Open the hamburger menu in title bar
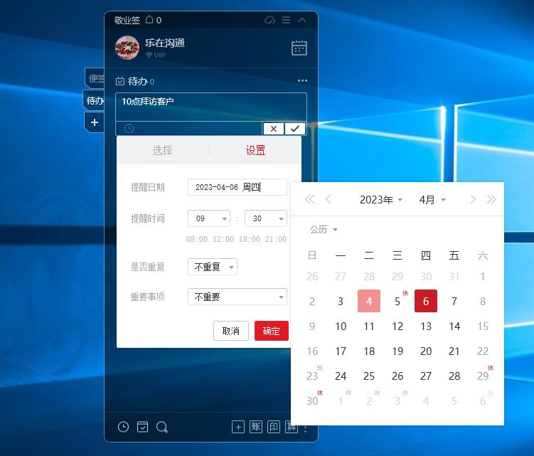The height and width of the screenshot is (456, 534). coord(286,20)
